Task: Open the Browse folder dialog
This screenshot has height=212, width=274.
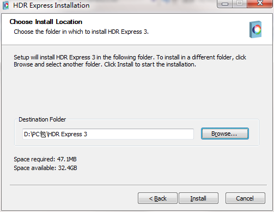Action: [225, 134]
